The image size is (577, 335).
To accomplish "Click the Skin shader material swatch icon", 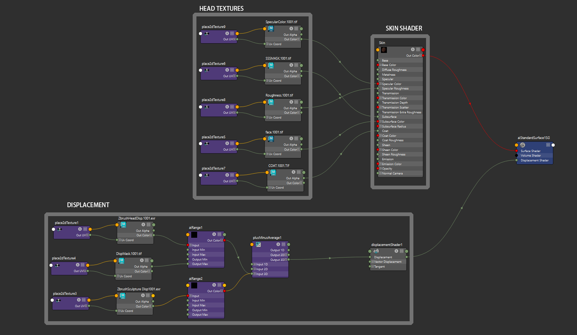I will (x=384, y=50).
